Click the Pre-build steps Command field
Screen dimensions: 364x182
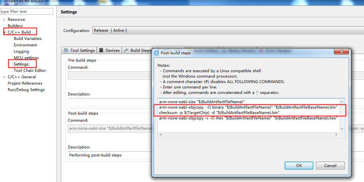pos(110,76)
